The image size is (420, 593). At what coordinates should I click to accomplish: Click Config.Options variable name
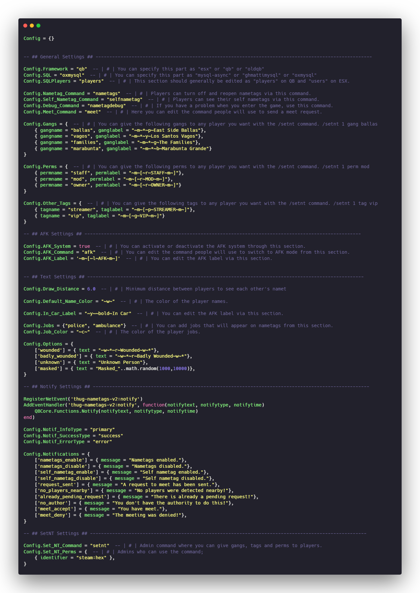(43, 344)
